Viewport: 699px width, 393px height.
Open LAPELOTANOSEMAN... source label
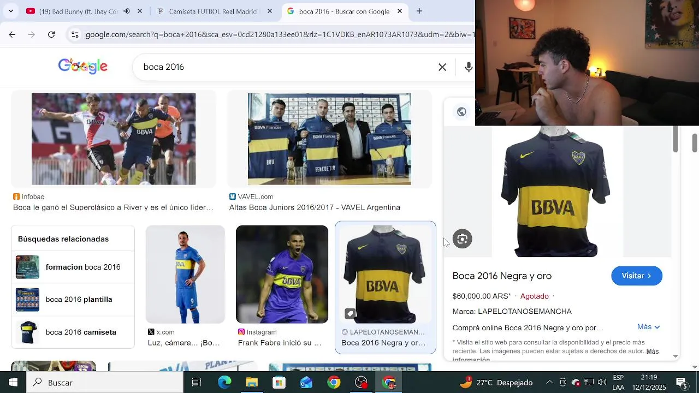(x=383, y=332)
